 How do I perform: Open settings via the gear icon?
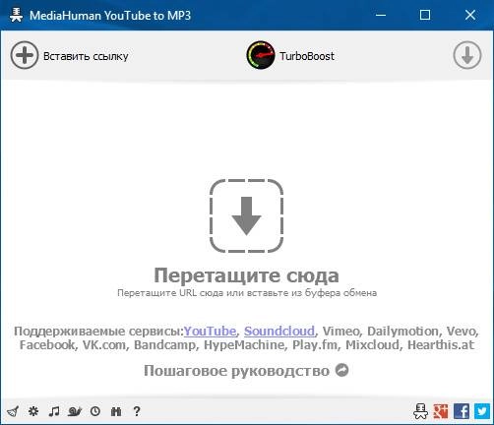[33, 411]
